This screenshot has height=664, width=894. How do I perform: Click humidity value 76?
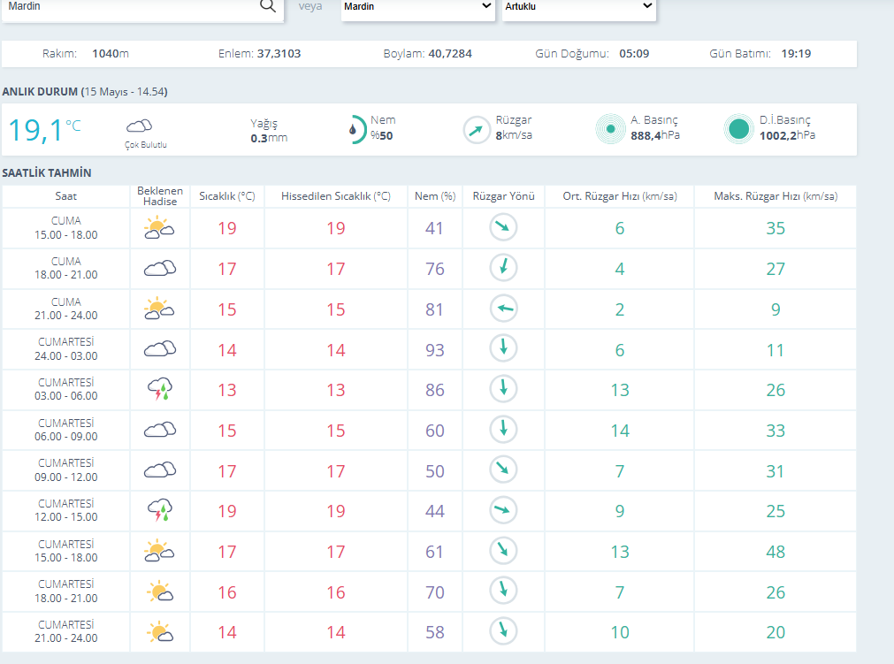click(435, 269)
